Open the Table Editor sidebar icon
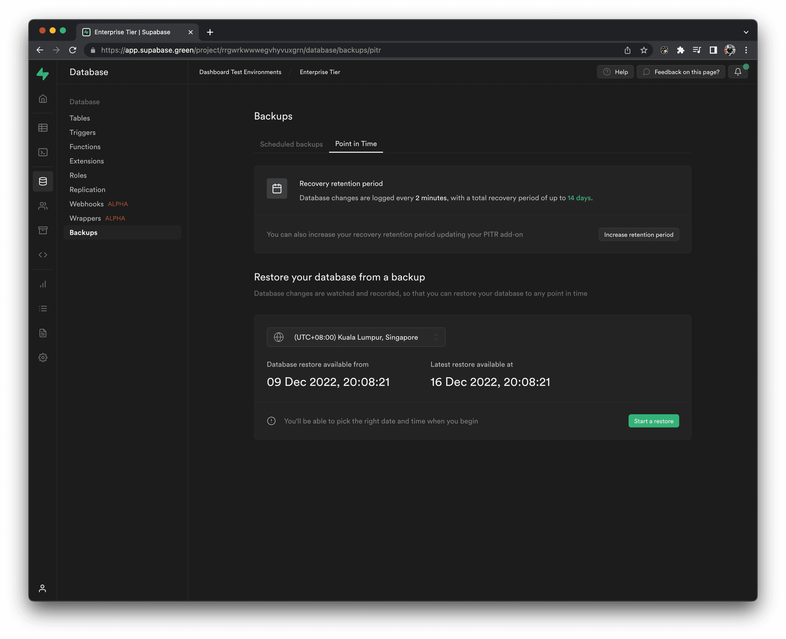 pyautogui.click(x=43, y=128)
